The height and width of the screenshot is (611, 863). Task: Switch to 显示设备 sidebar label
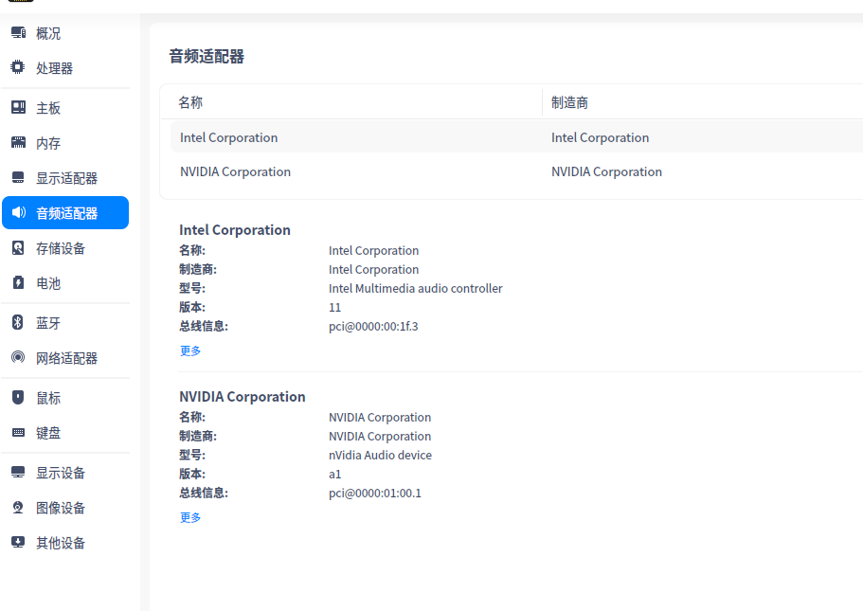61,473
